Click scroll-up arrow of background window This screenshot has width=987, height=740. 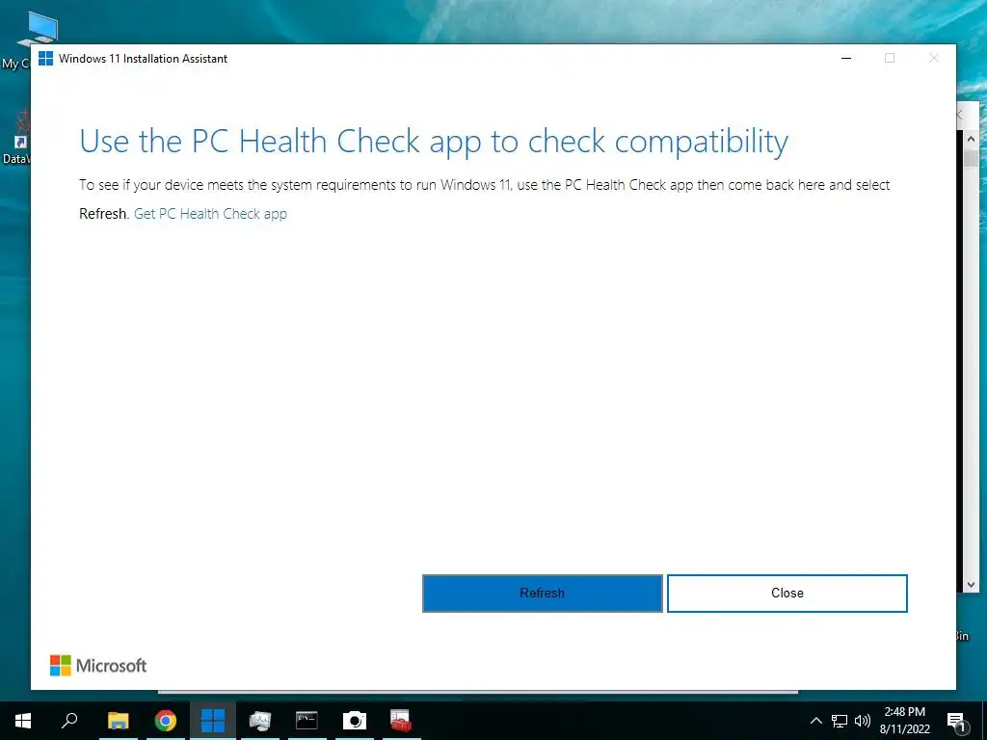click(x=971, y=139)
